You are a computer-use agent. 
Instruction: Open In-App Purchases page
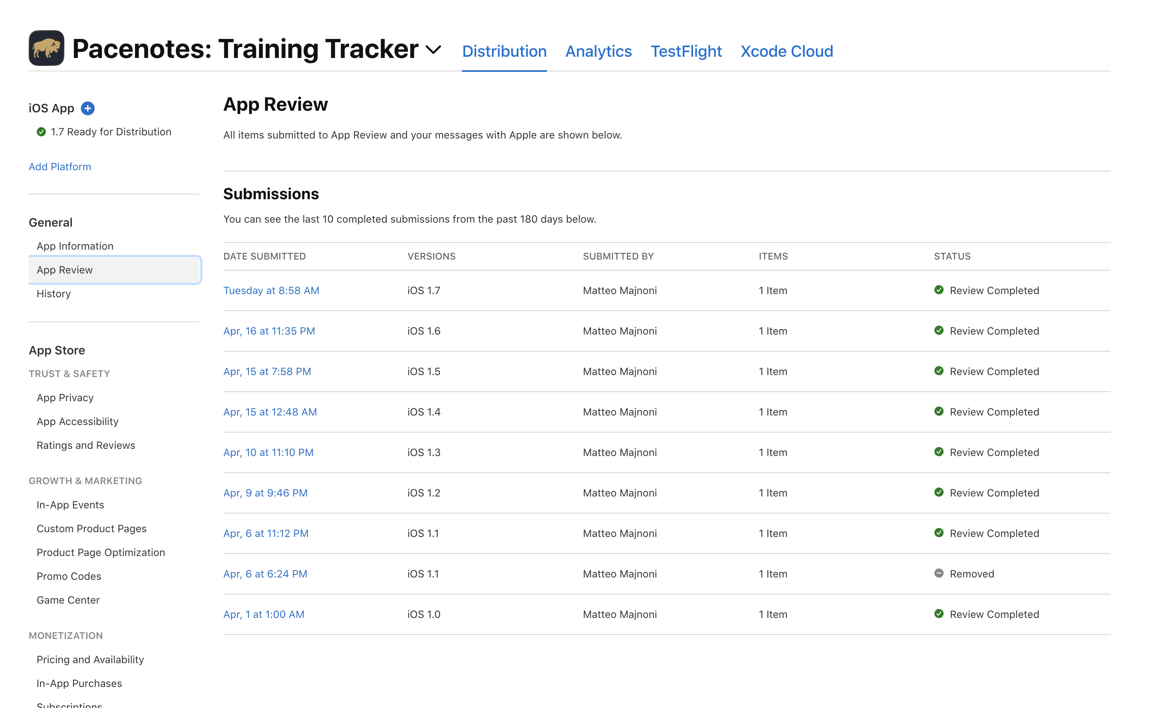pos(79,683)
